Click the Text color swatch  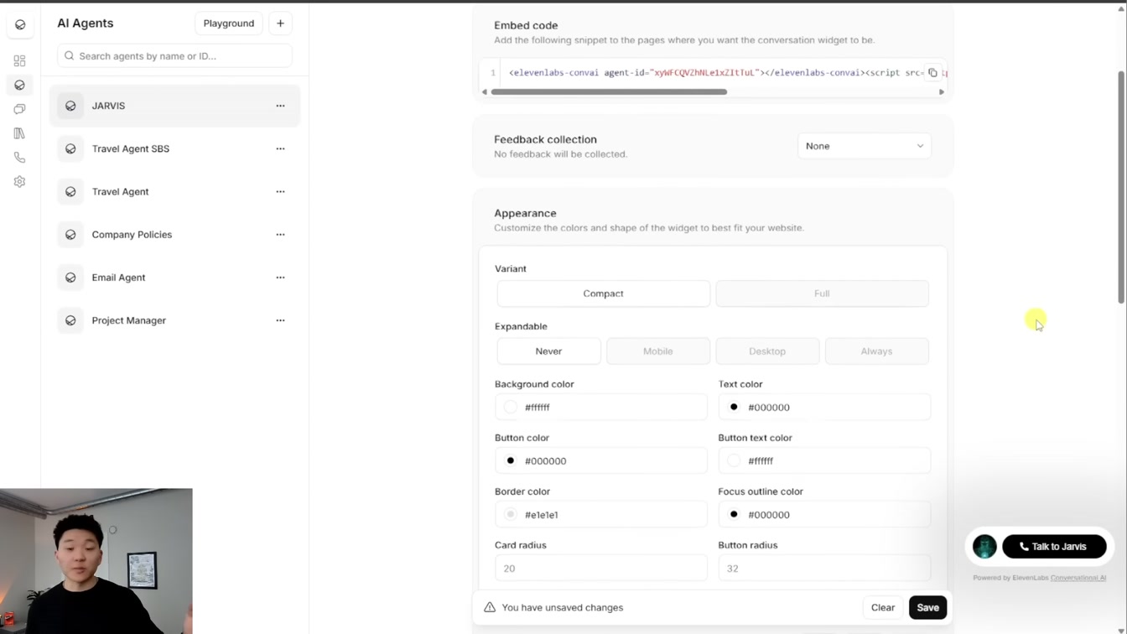[734, 408]
